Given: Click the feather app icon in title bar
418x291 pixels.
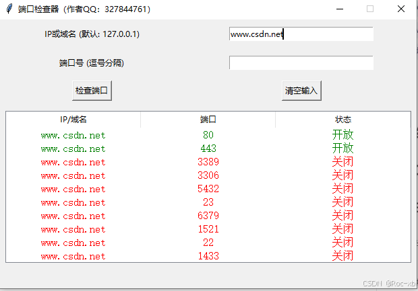Looking at the screenshot, I should tap(9, 9).
